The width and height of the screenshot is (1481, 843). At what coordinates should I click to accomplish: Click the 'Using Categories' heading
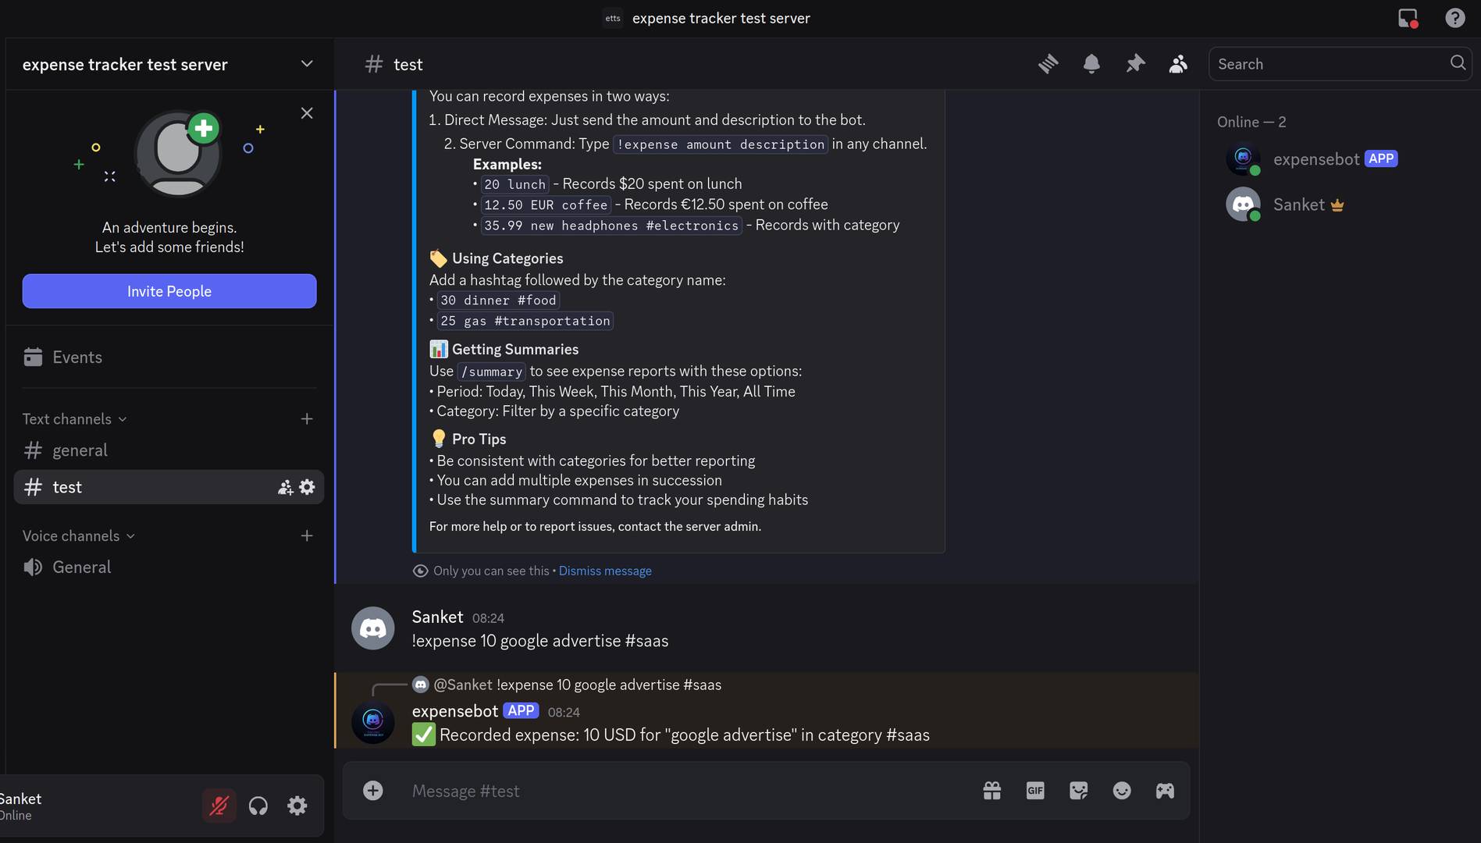507,258
